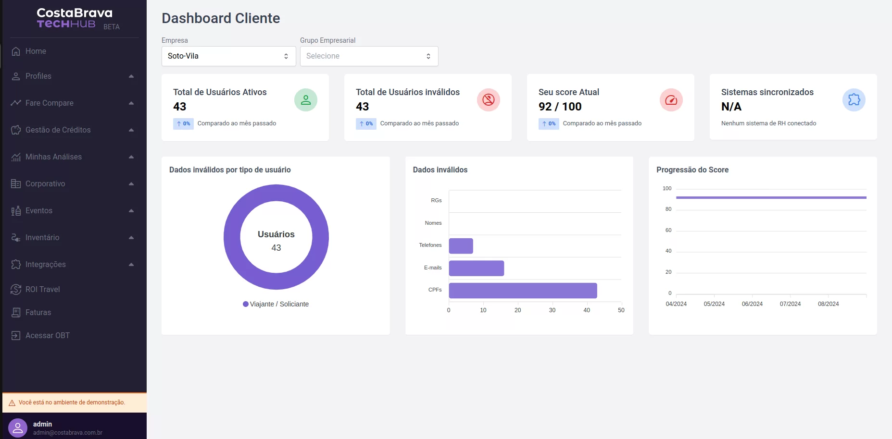Screen dimensions: 892x439
Task: Click the CPFs bar in chart
Action: [523, 291]
